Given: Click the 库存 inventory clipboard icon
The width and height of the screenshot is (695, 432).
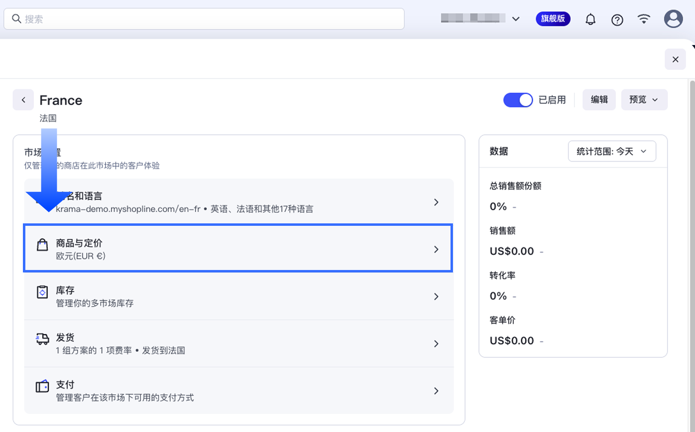Looking at the screenshot, I should (43, 292).
